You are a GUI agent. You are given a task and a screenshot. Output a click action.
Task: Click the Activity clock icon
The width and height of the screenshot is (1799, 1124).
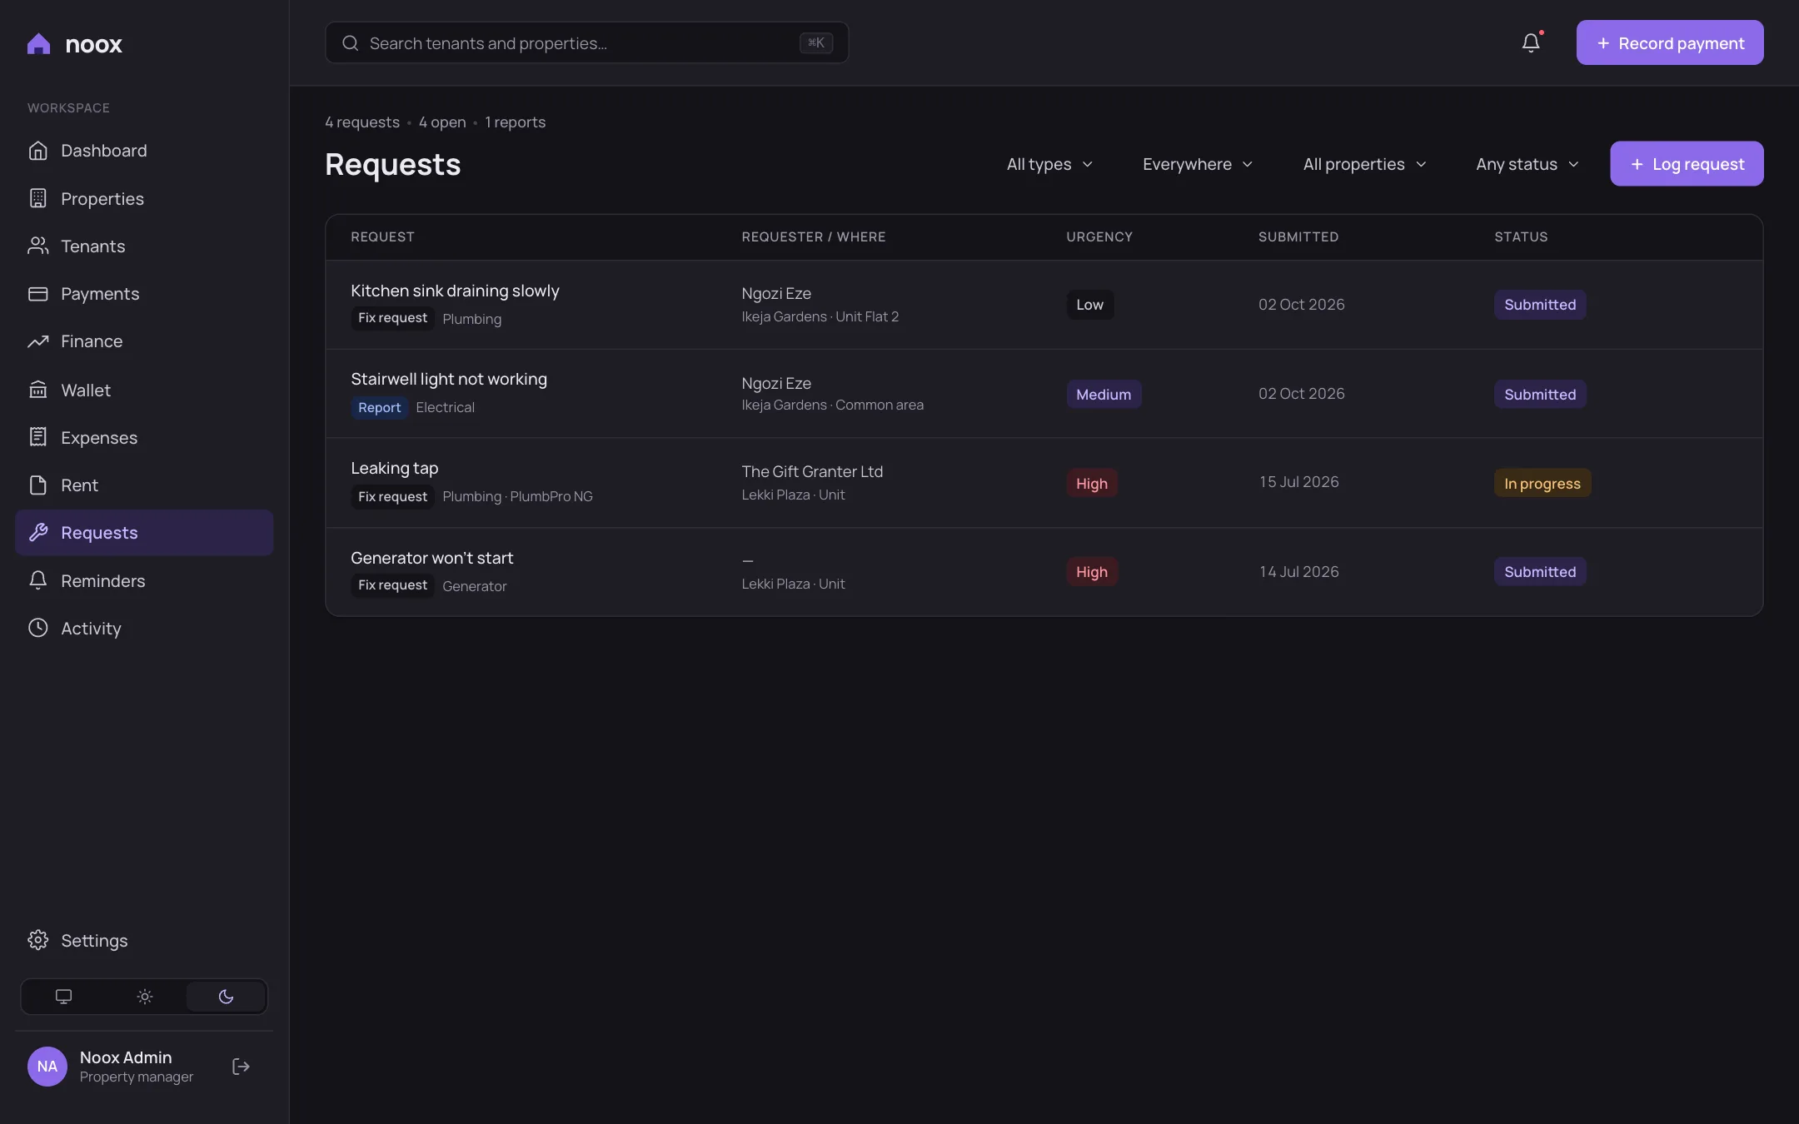37,628
